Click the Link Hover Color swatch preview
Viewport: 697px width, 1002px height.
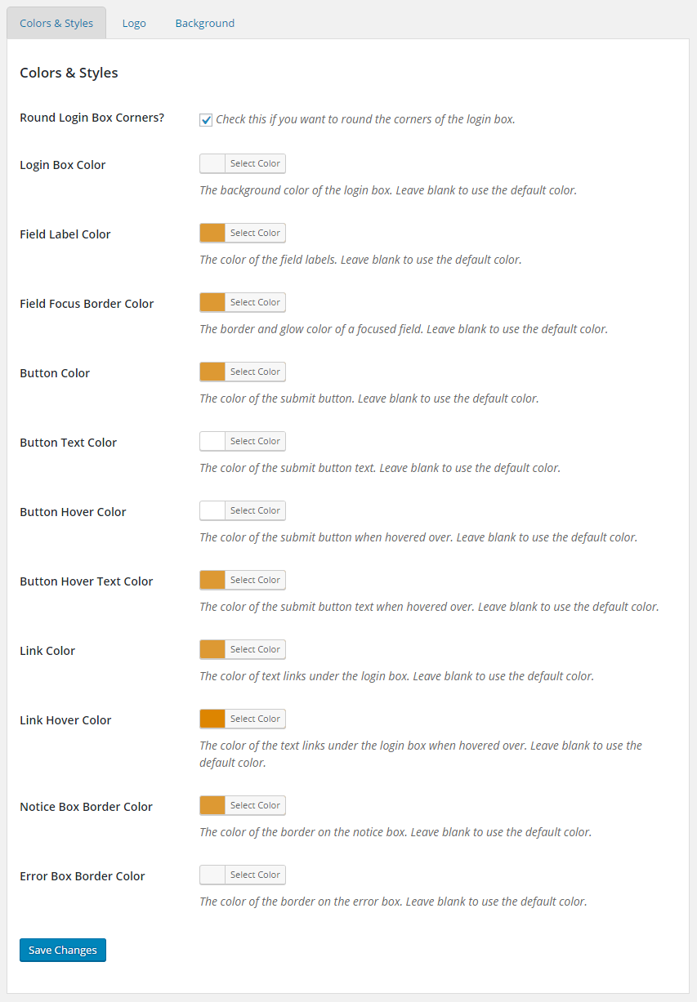tap(212, 719)
